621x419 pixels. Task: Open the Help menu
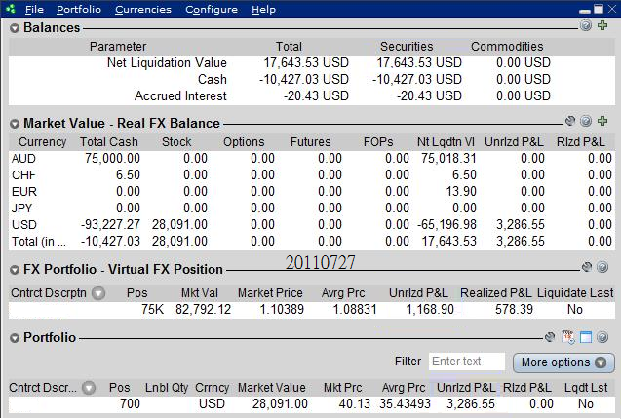(x=263, y=9)
